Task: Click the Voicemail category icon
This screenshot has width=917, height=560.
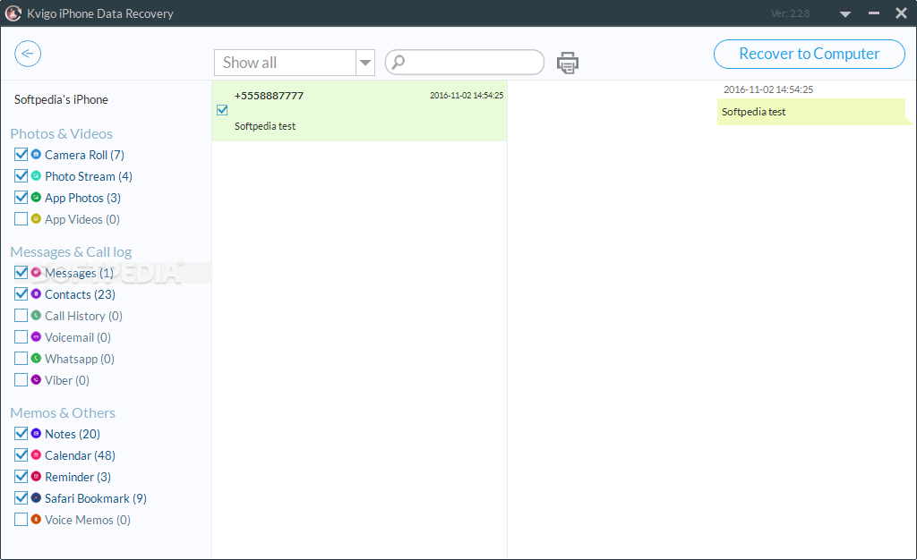Action: [36, 336]
